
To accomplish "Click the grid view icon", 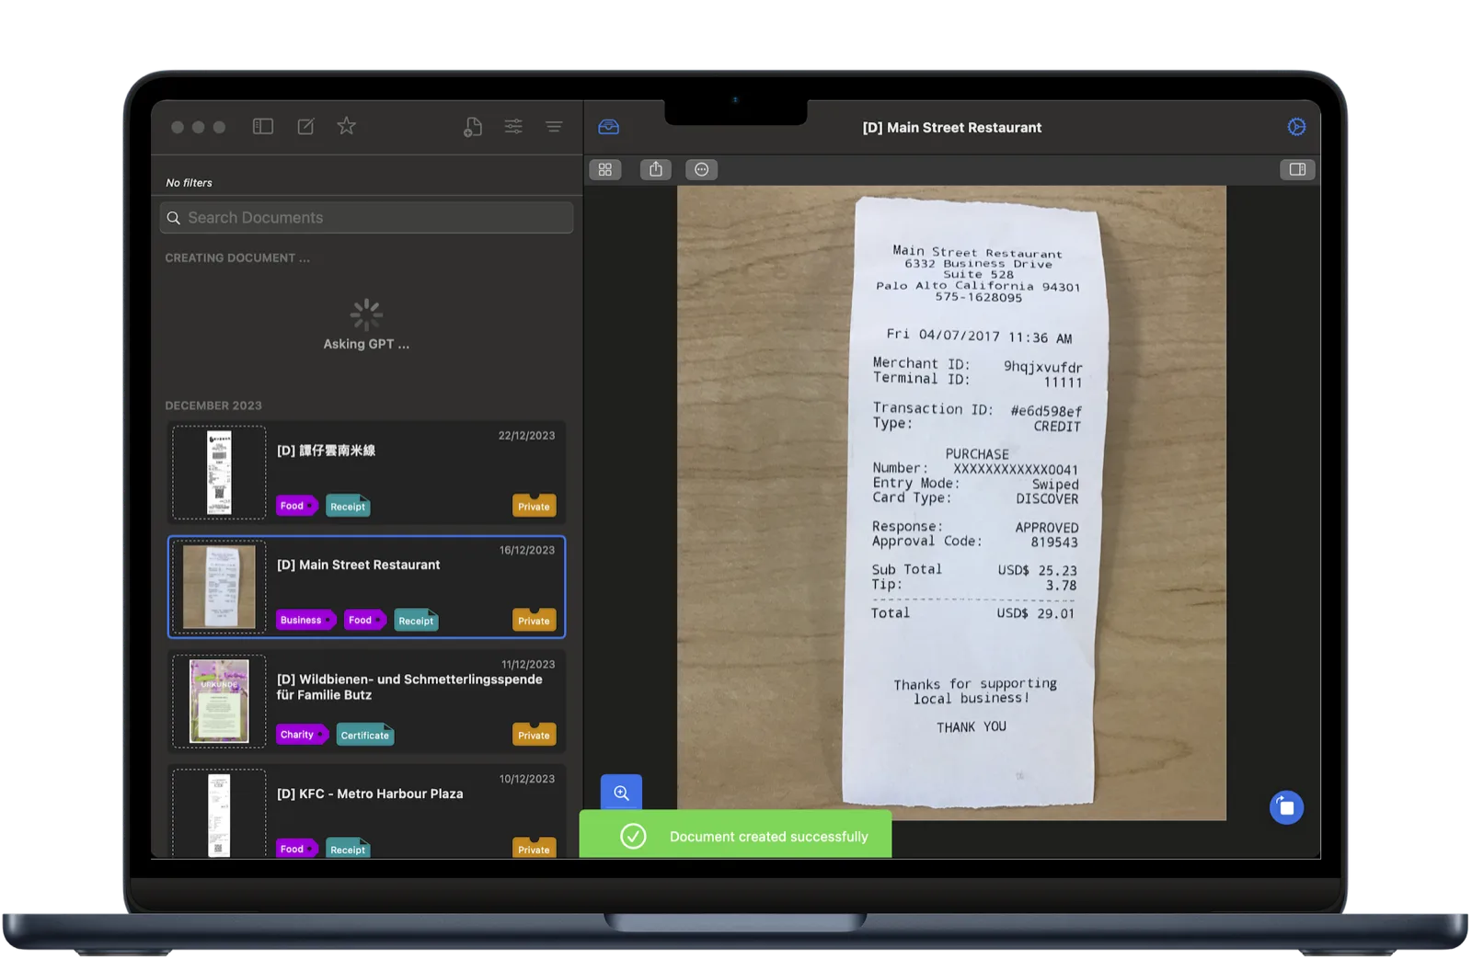I will pyautogui.click(x=605, y=169).
